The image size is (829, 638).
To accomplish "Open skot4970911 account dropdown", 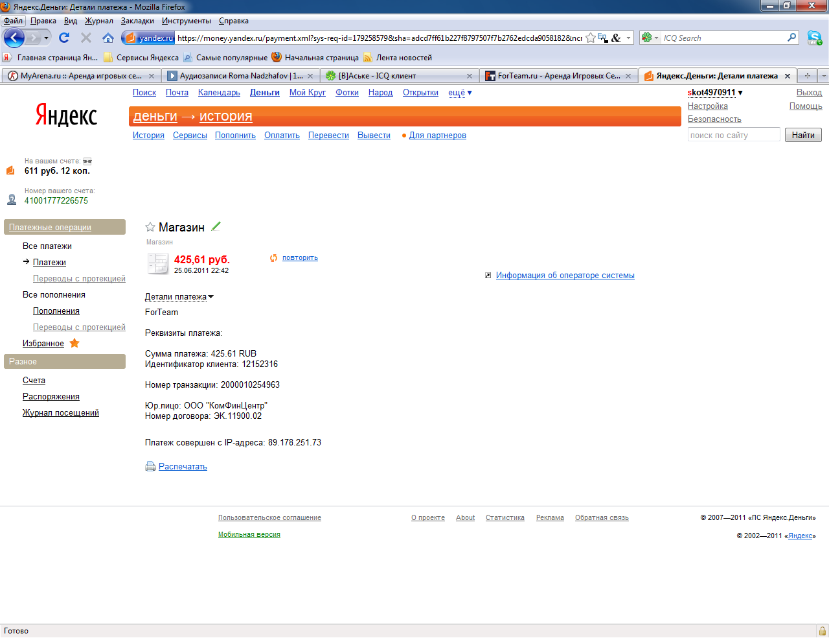I will pos(715,93).
